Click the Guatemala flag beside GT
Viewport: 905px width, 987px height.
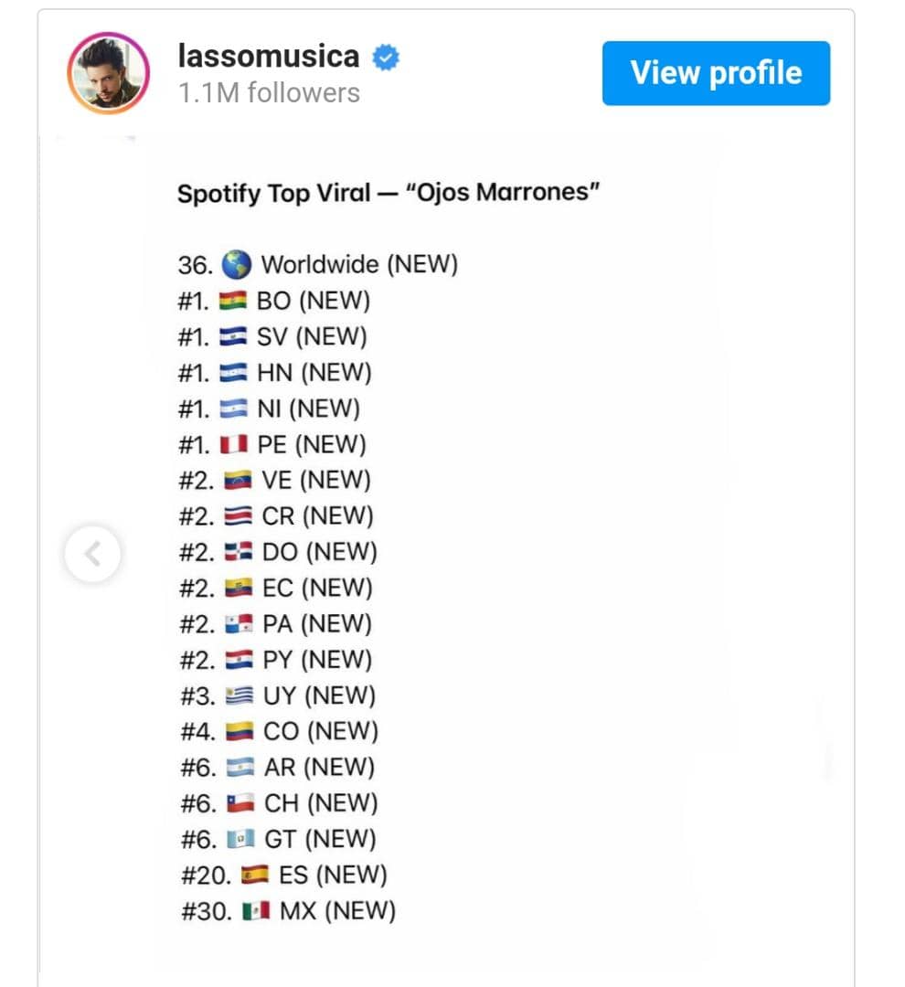tap(240, 839)
